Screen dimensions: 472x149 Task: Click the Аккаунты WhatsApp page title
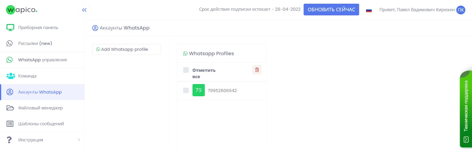[124, 28]
